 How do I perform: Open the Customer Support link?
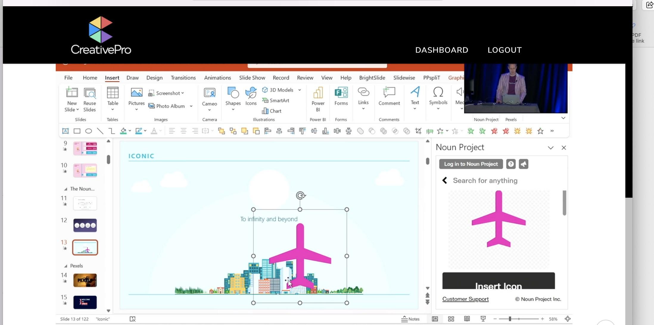point(465,299)
